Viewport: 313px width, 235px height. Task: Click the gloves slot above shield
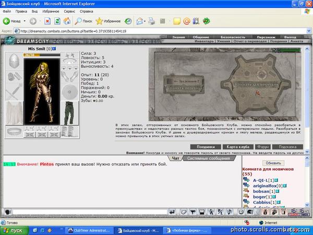coord(70,77)
